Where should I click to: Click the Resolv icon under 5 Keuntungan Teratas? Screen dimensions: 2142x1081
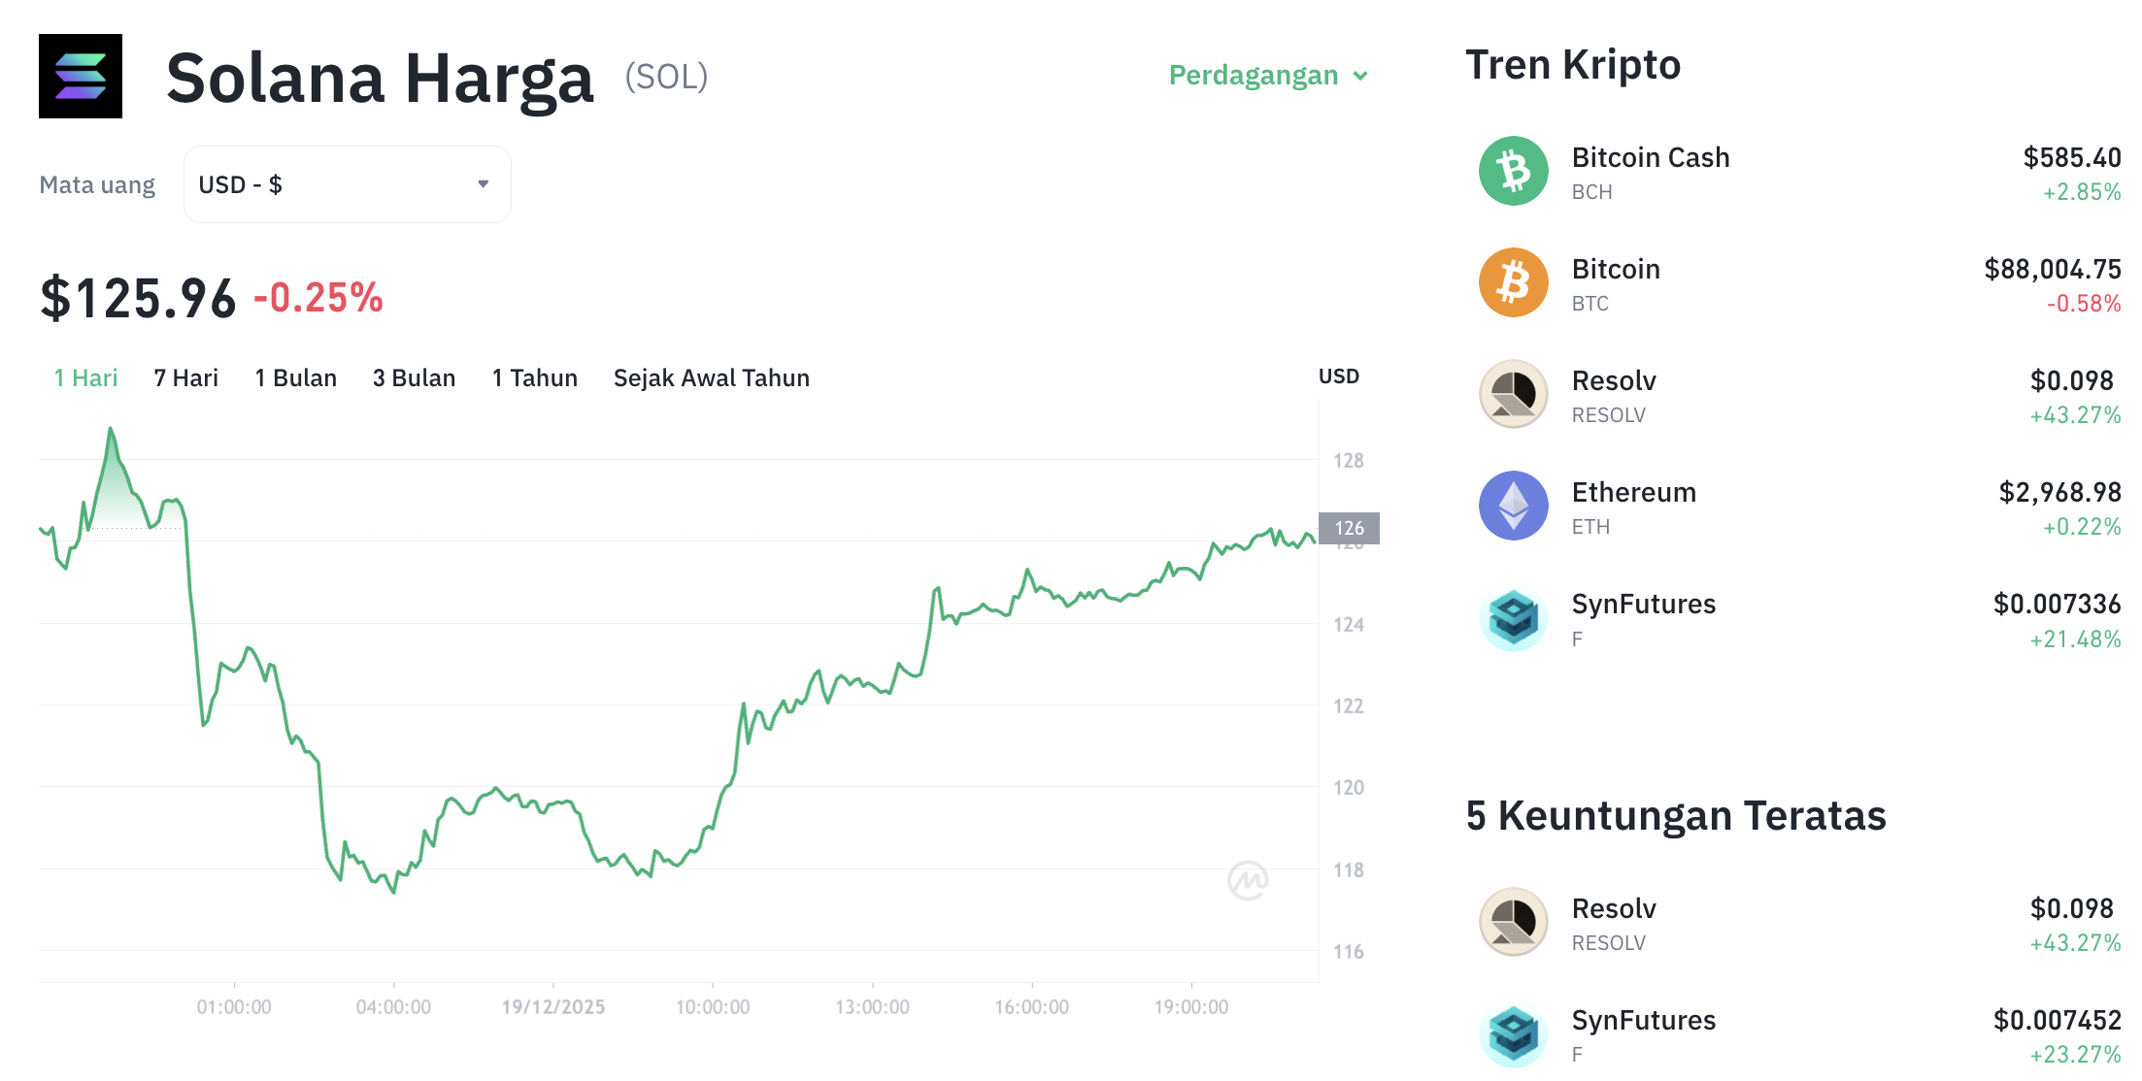tap(1512, 922)
